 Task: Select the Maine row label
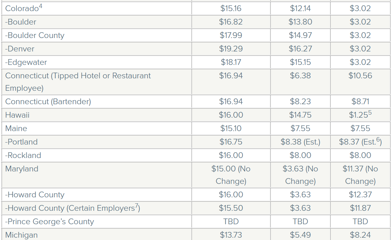(16, 128)
